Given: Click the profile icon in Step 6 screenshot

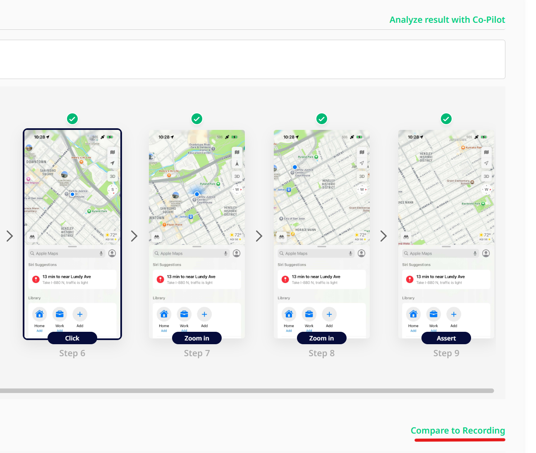Looking at the screenshot, I should (x=112, y=253).
